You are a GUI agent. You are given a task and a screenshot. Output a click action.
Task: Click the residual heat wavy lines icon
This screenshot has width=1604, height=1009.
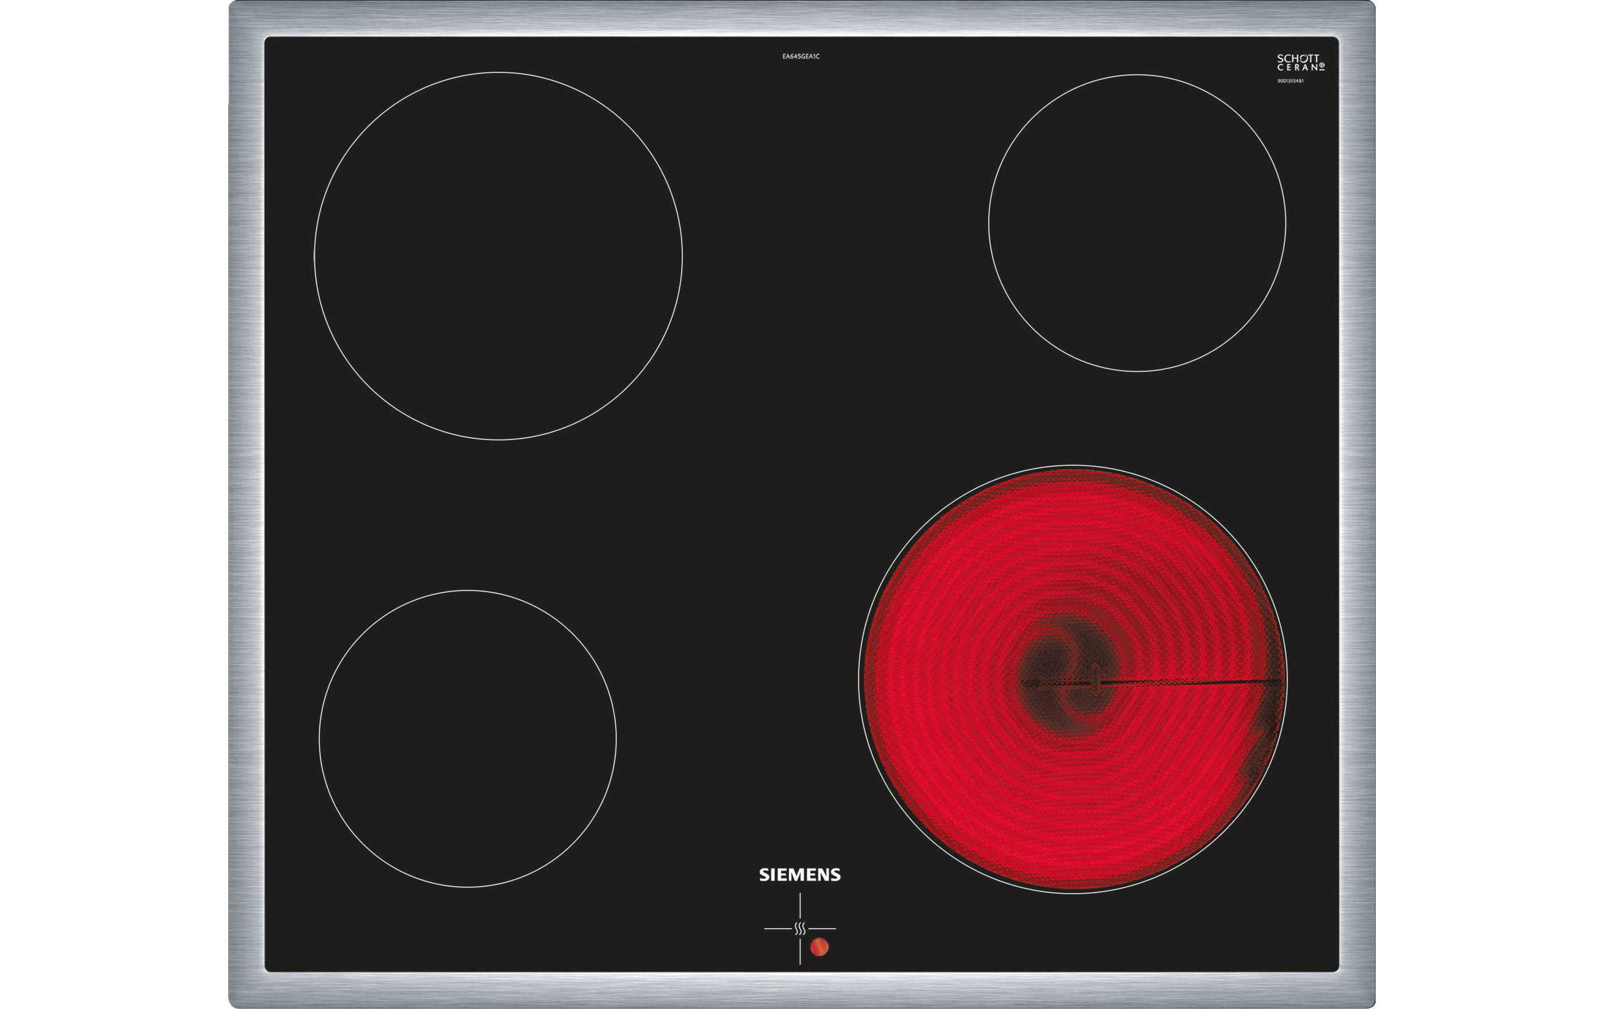click(x=800, y=929)
